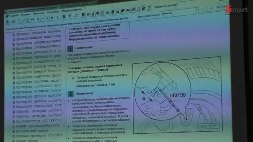Screen dimensions: 253x142
Task: Select 'Ручная проверка крепле' tree item
Action: coord(37,136)
